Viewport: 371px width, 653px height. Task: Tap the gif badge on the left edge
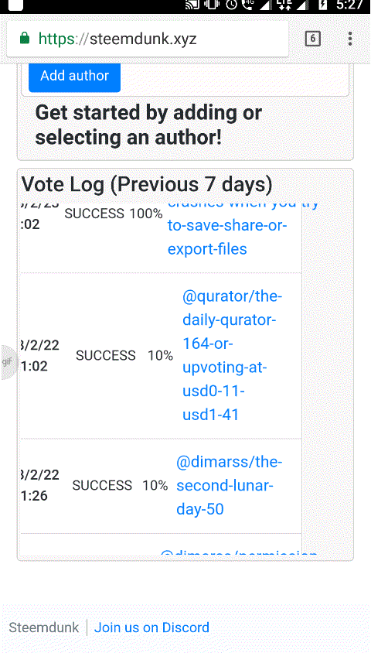[x=8, y=362]
